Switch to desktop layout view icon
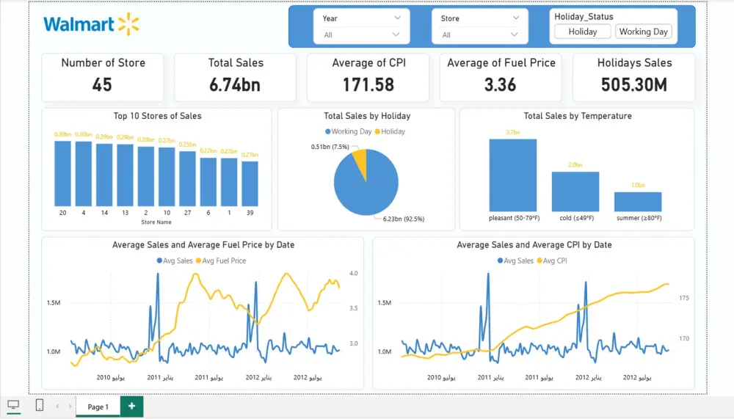Viewport: 734px width, 419px height. pyautogui.click(x=13, y=405)
